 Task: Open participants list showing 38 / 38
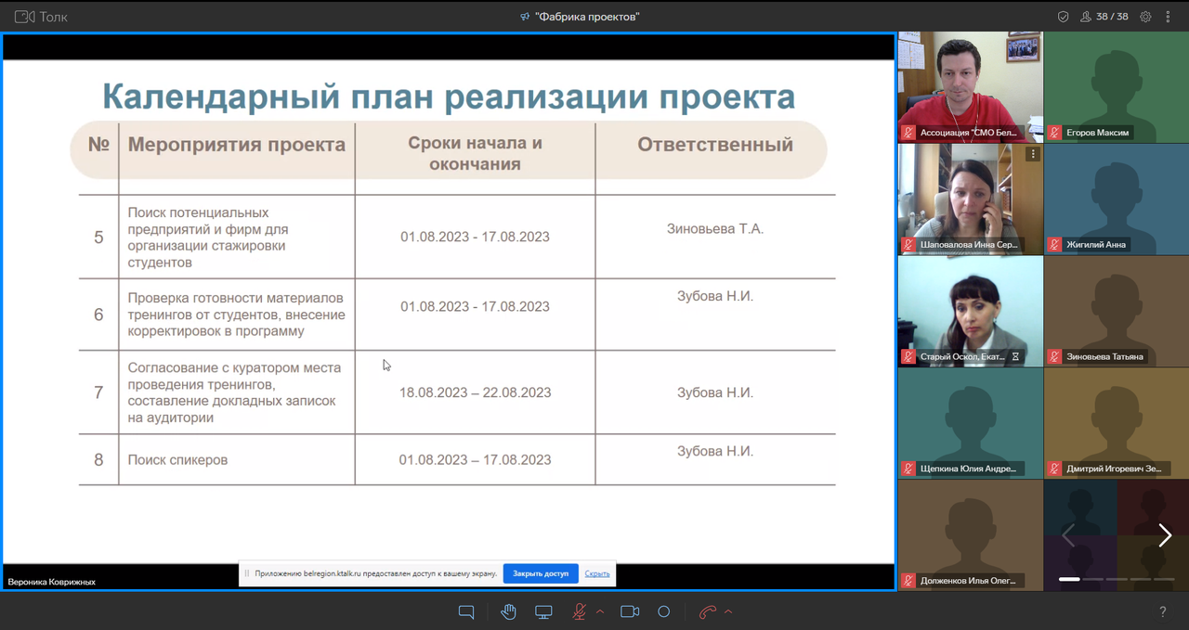(1104, 17)
